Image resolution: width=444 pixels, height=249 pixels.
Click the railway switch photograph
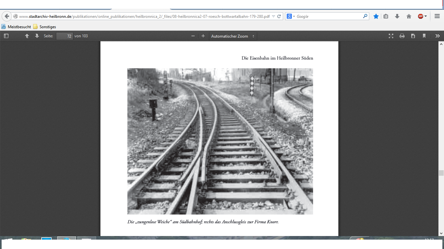click(220, 141)
